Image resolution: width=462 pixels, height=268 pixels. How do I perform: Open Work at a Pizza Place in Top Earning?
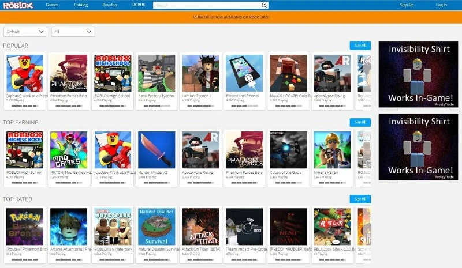click(113, 150)
